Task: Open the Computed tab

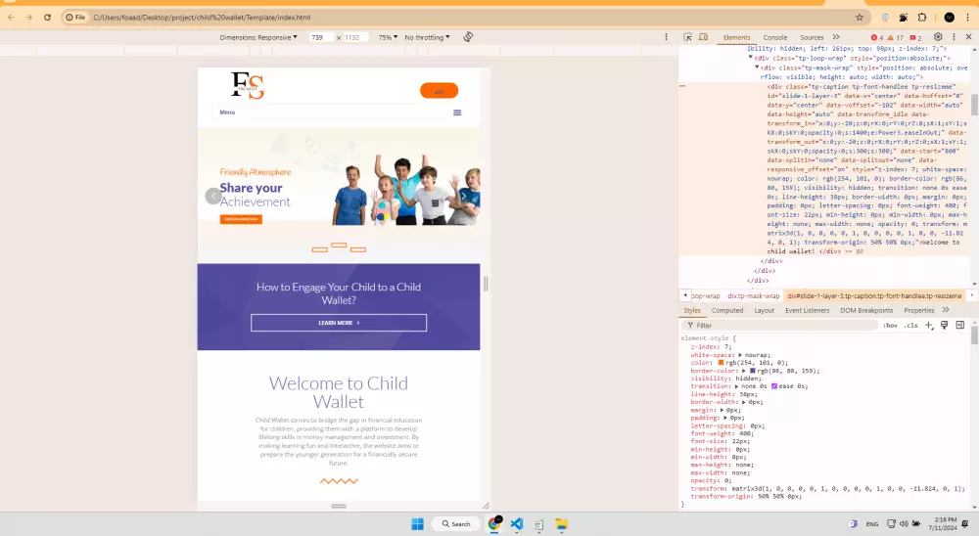Action: tap(727, 310)
